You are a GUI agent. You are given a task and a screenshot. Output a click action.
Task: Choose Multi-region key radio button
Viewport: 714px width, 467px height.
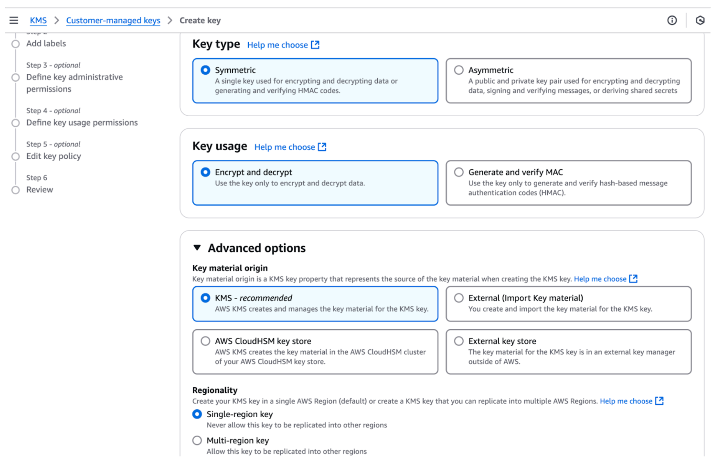(x=197, y=441)
